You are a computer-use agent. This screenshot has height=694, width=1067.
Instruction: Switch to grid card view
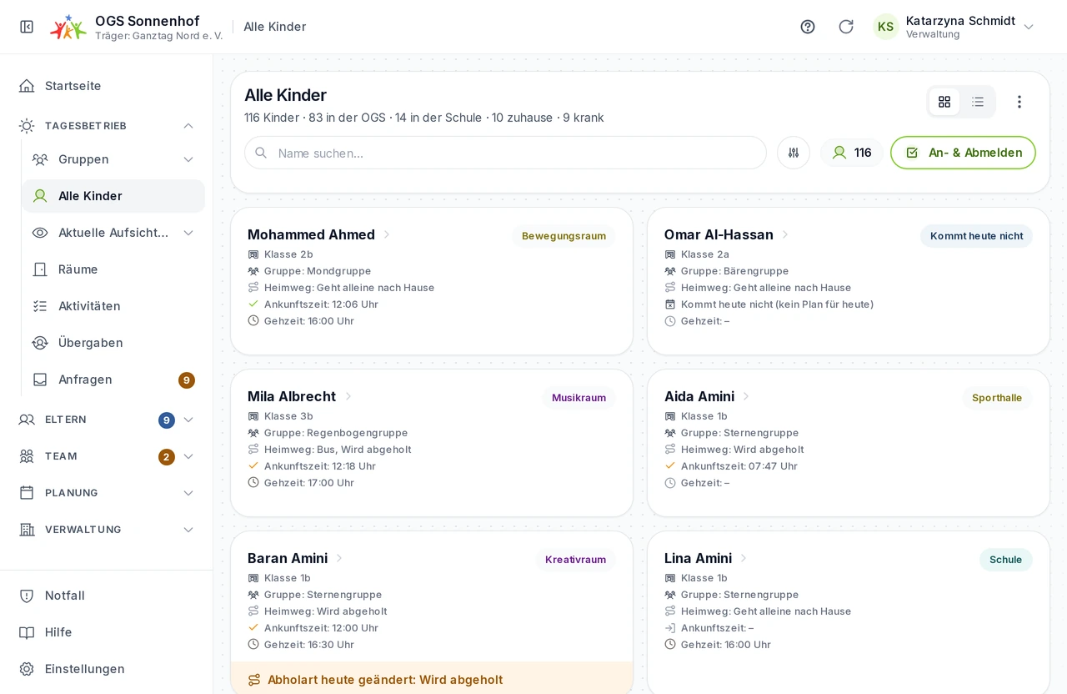pos(944,102)
